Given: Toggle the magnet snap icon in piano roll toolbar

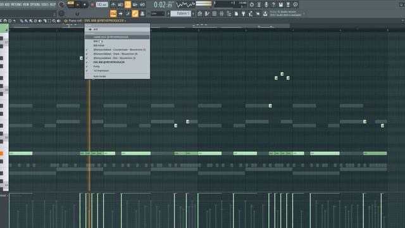Looking at the screenshot, I should pos(5,21).
